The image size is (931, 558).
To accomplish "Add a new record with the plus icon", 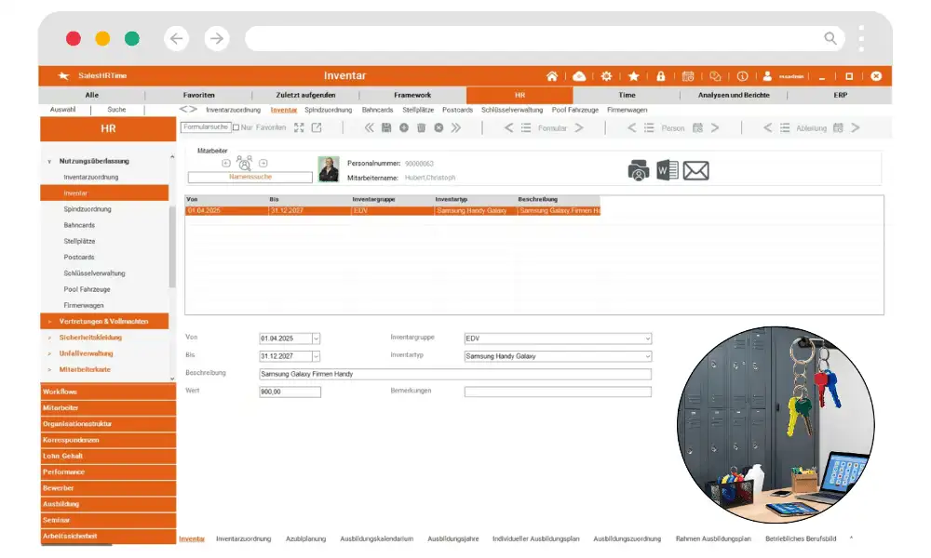I will click(404, 127).
